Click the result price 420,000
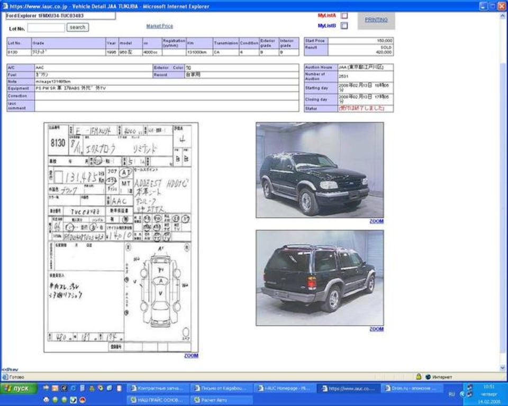The image size is (508, 406). (x=384, y=52)
